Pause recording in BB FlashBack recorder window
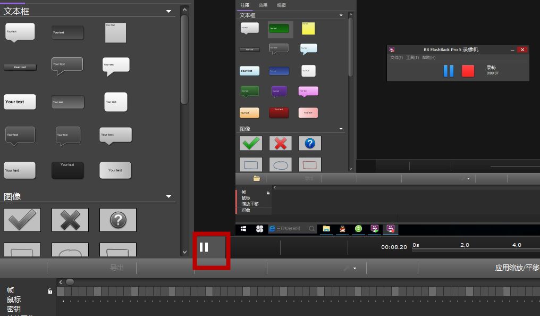This screenshot has height=316, width=540. coord(449,71)
